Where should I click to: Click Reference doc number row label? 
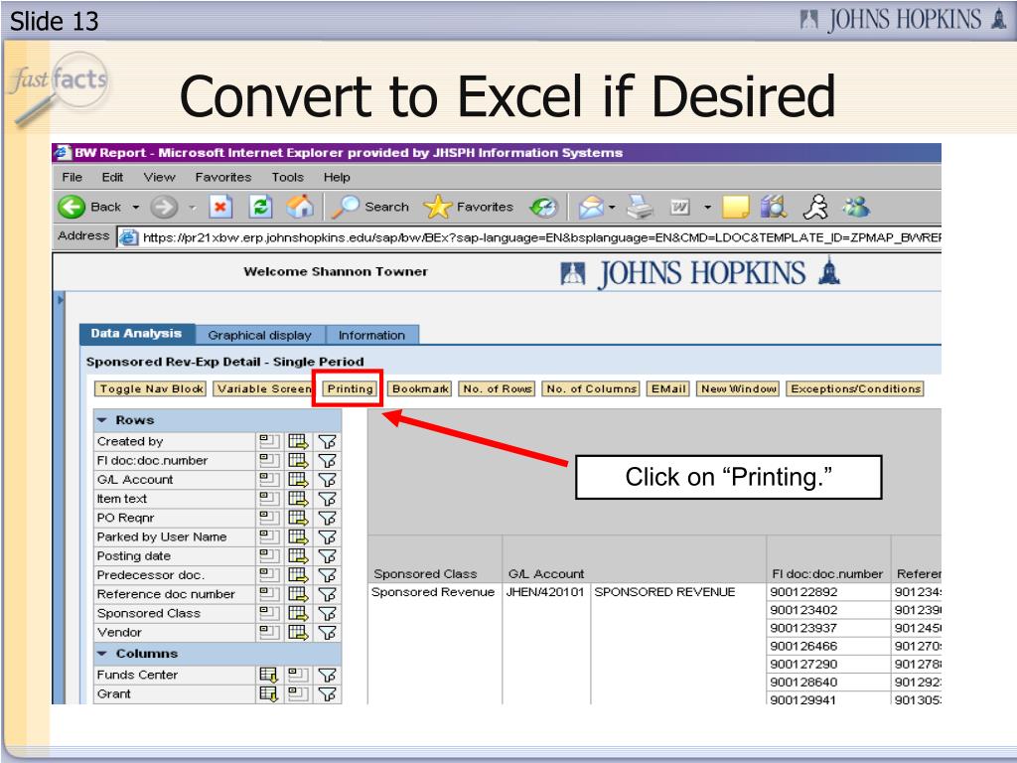(166, 594)
